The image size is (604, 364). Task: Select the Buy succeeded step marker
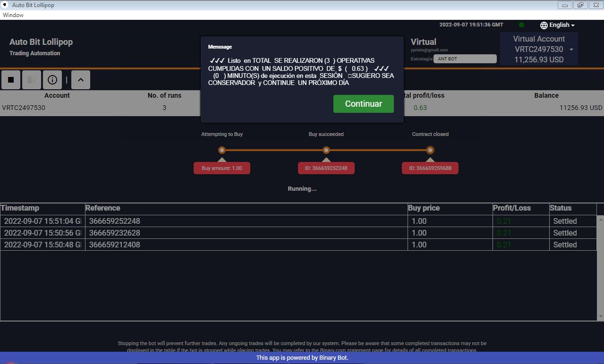(326, 150)
